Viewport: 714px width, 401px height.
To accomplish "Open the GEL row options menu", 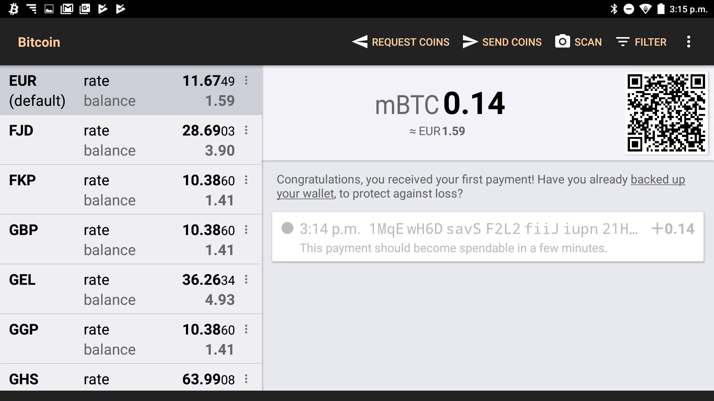I will (246, 280).
